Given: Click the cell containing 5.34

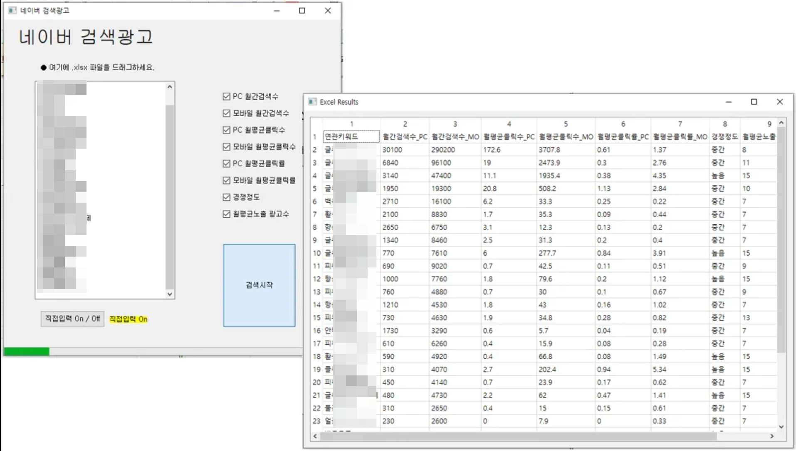Looking at the screenshot, I should [680, 370].
